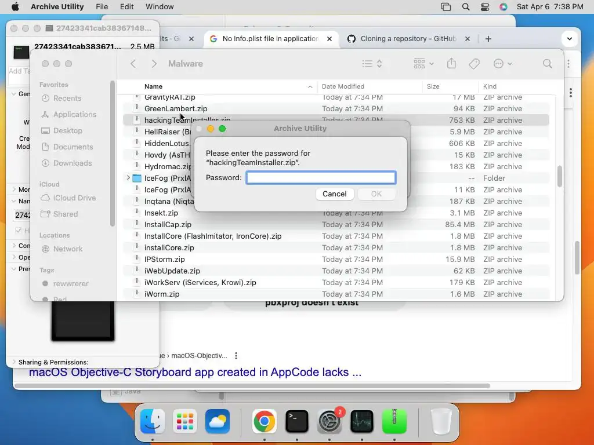
Task: Open the Edit menu
Action: 126,6
